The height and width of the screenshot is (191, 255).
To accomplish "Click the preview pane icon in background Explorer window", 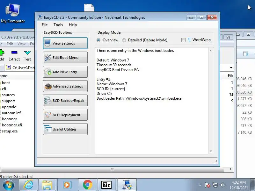I will [246, 54].
